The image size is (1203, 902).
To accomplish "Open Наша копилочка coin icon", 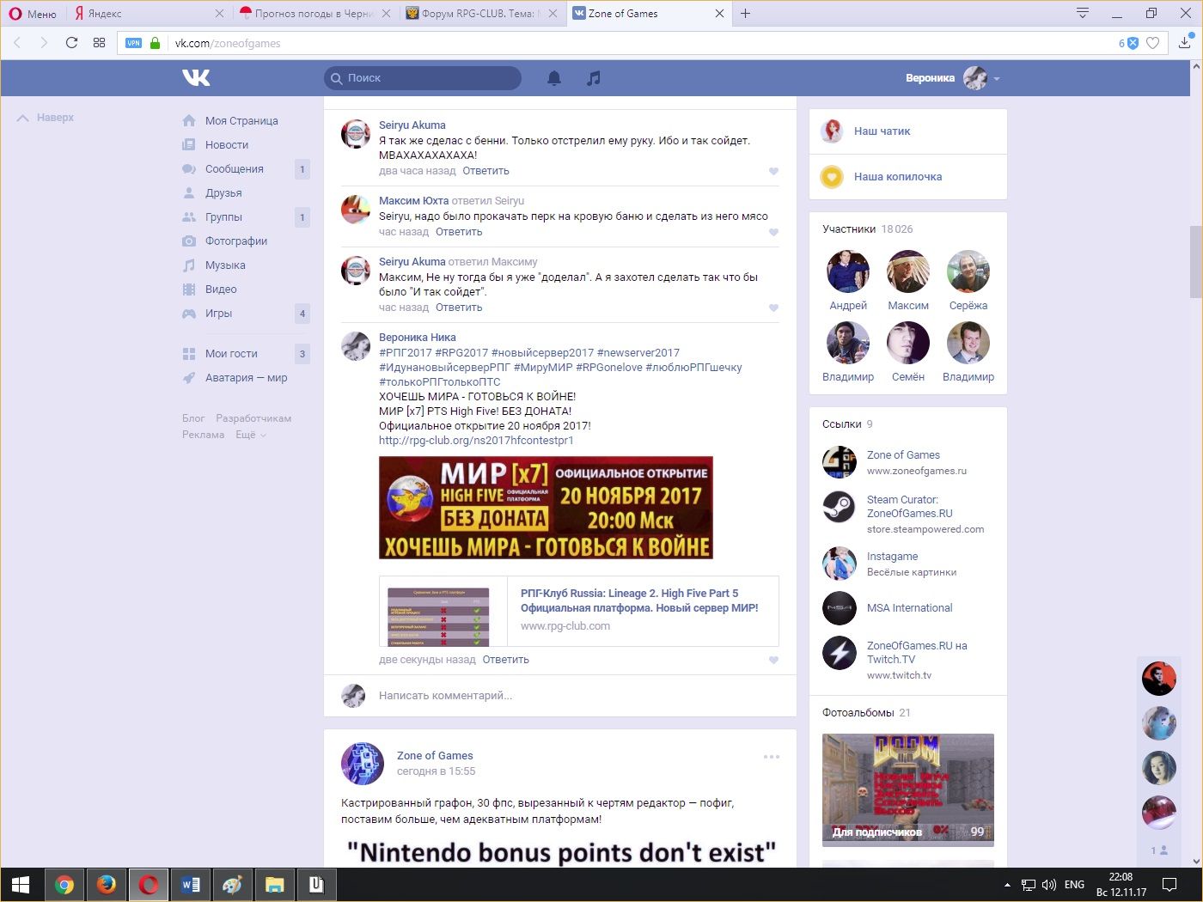I will [832, 177].
